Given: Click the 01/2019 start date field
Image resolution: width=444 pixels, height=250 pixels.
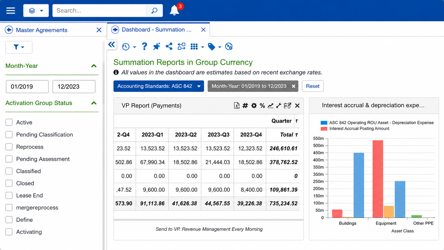Looking at the screenshot, I should point(27,87).
